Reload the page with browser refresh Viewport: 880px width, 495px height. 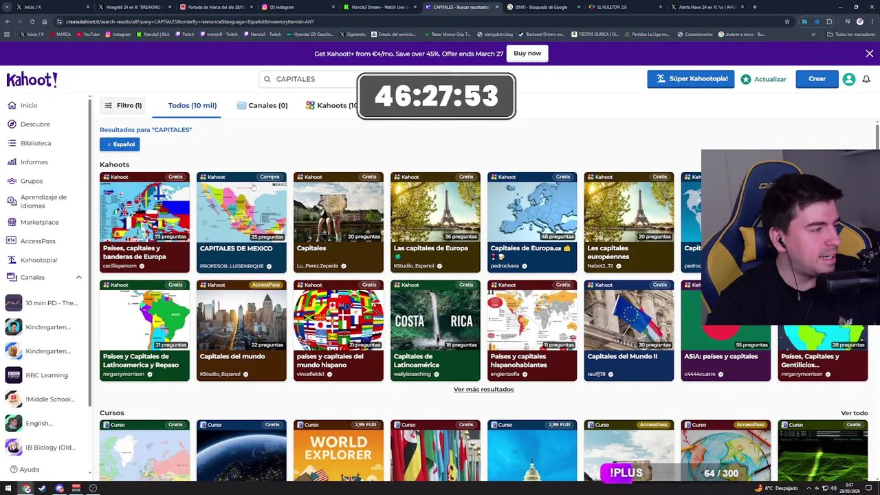(x=32, y=22)
